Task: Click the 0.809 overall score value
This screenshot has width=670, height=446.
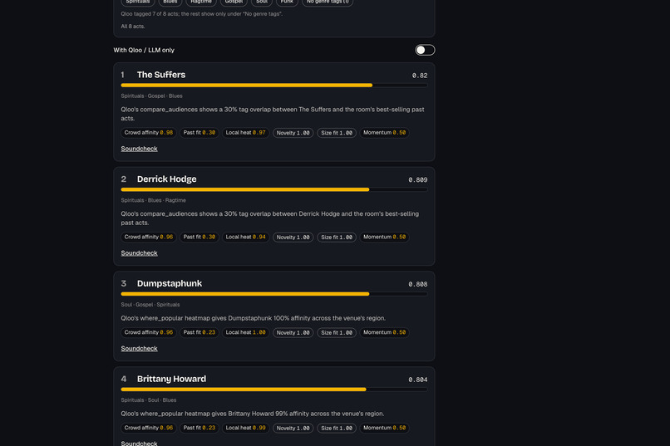Action: 418,180
